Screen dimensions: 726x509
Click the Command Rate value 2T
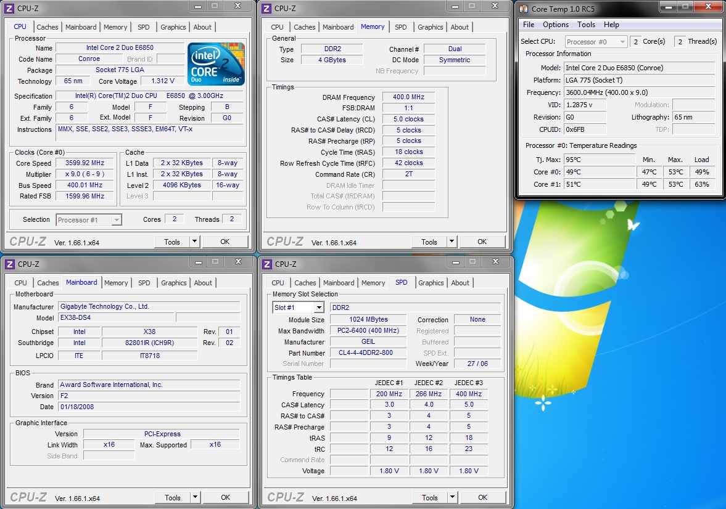pyautogui.click(x=408, y=174)
